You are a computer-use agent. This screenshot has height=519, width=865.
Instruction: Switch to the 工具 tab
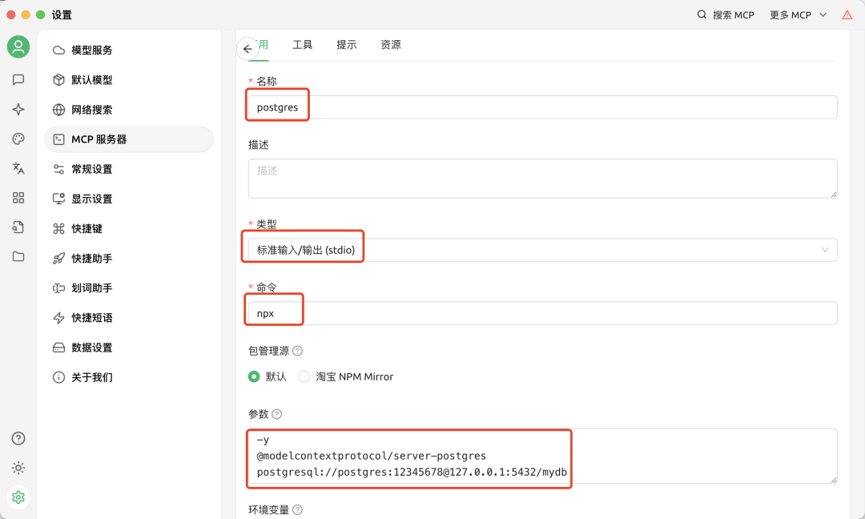coord(302,45)
